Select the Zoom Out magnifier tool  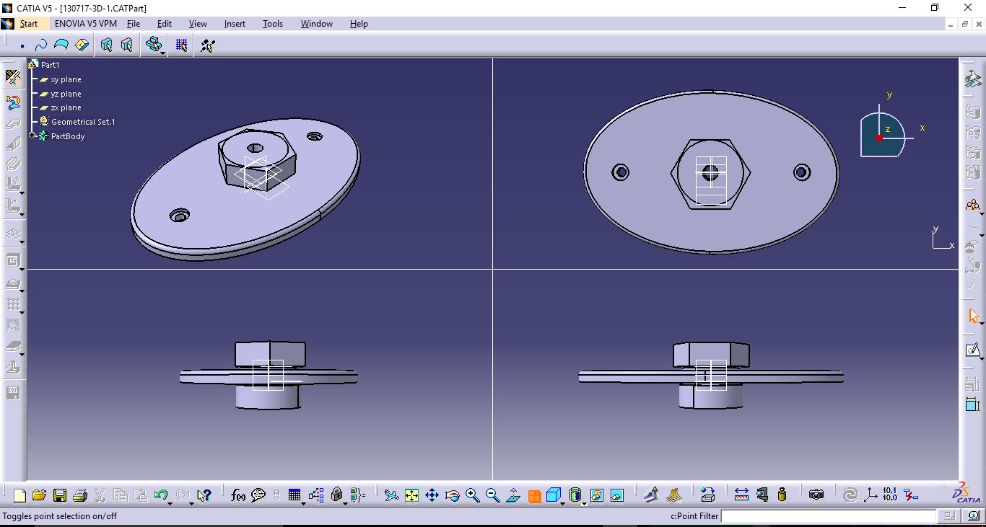click(492, 495)
